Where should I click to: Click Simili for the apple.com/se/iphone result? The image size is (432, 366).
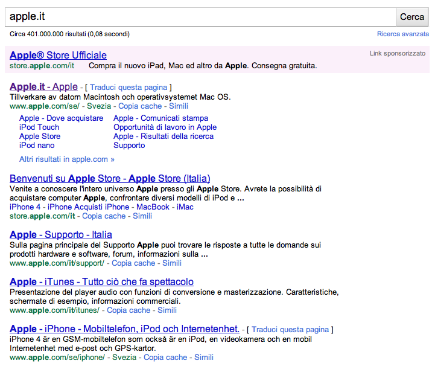203,358
